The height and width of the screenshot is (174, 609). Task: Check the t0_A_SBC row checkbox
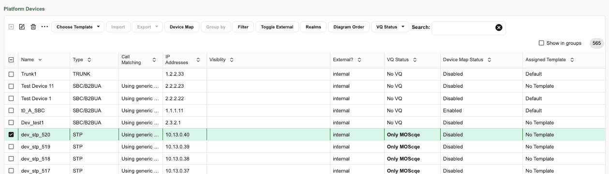click(11, 110)
